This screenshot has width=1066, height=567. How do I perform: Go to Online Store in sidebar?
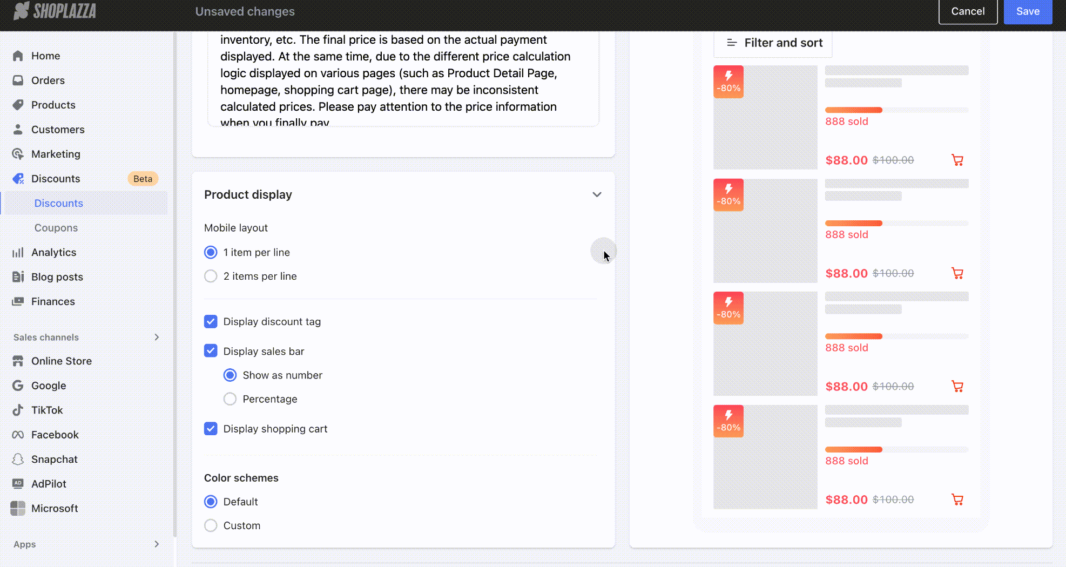click(61, 361)
